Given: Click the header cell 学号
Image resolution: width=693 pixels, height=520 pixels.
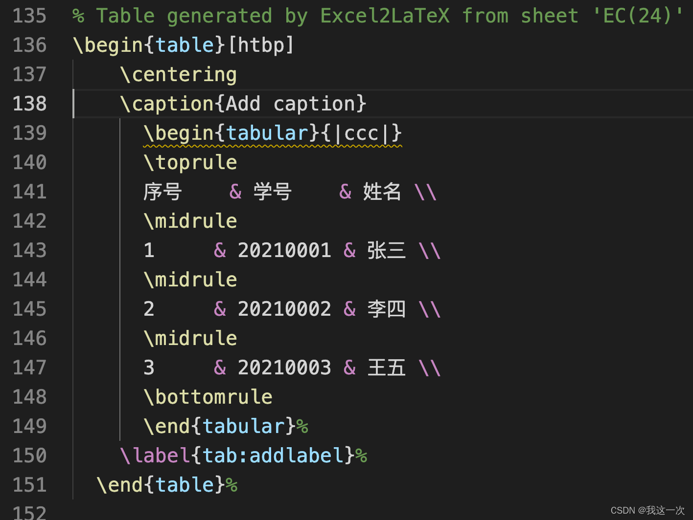Looking at the screenshot, I should tap(273, 192).
